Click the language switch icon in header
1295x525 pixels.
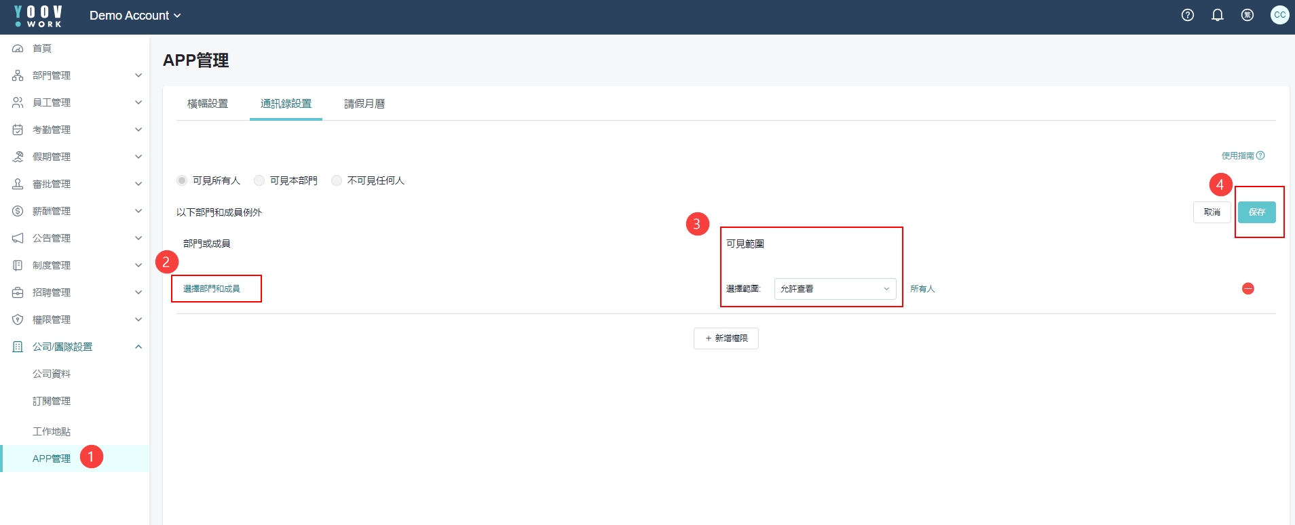tap(1247, 15)
